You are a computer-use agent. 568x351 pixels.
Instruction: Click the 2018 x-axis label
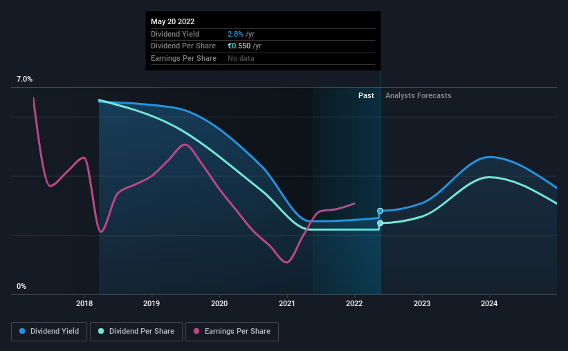click(84, 303)
